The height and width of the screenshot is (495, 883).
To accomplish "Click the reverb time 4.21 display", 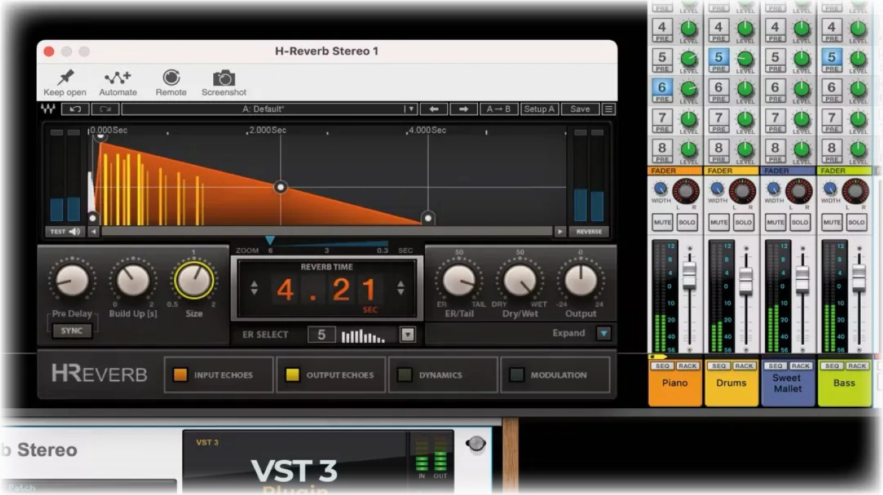I will click(x=327, y=290).
